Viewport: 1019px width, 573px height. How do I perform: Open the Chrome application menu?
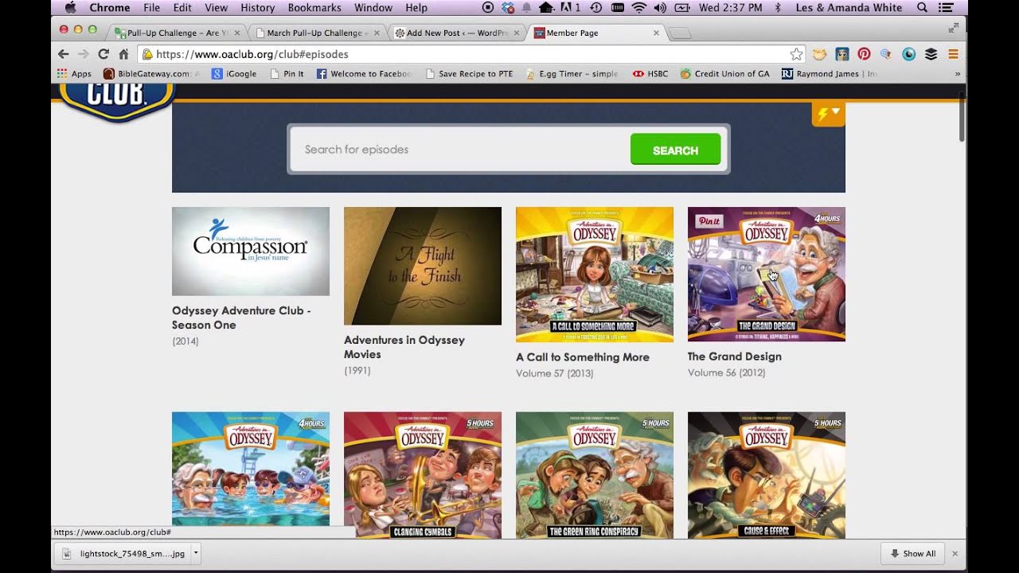pos(109,7)
